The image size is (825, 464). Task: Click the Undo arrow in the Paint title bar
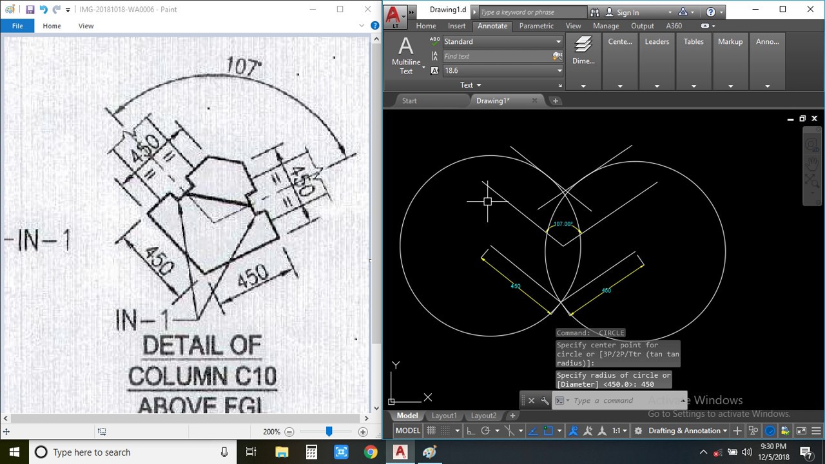pyautogui.click(x=43, y=10)
